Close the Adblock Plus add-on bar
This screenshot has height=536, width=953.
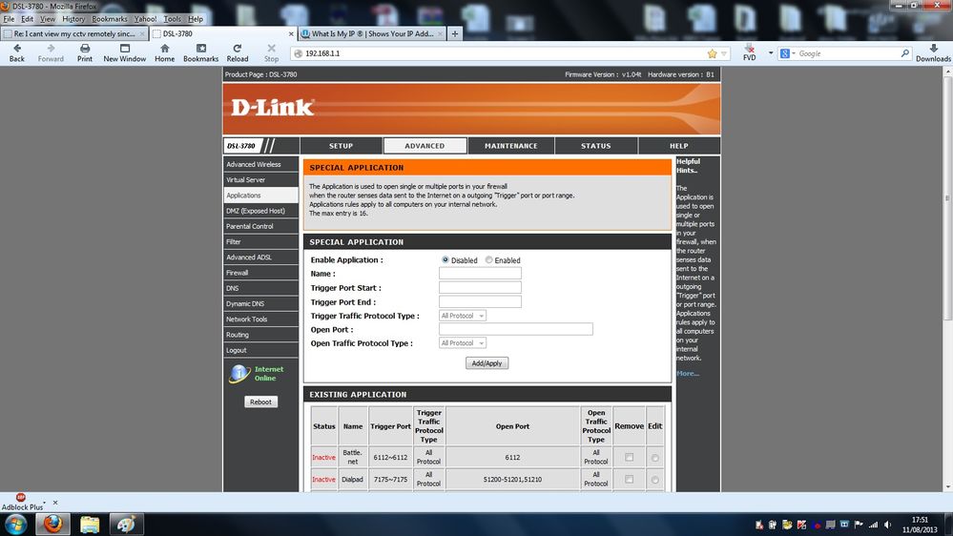[x=55, y=503]
